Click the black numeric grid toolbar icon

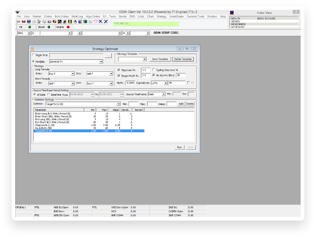(59, 21)
